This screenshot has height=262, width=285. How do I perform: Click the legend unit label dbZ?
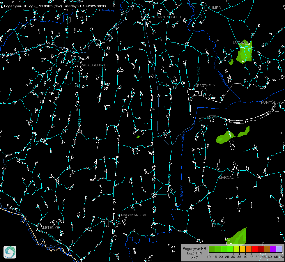point(194,258)
